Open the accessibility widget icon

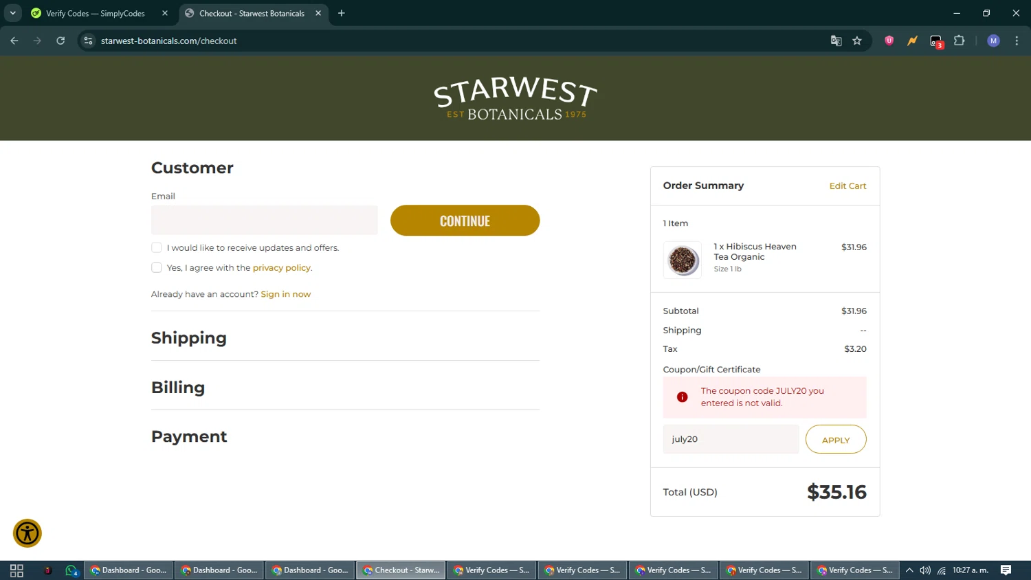27,533
